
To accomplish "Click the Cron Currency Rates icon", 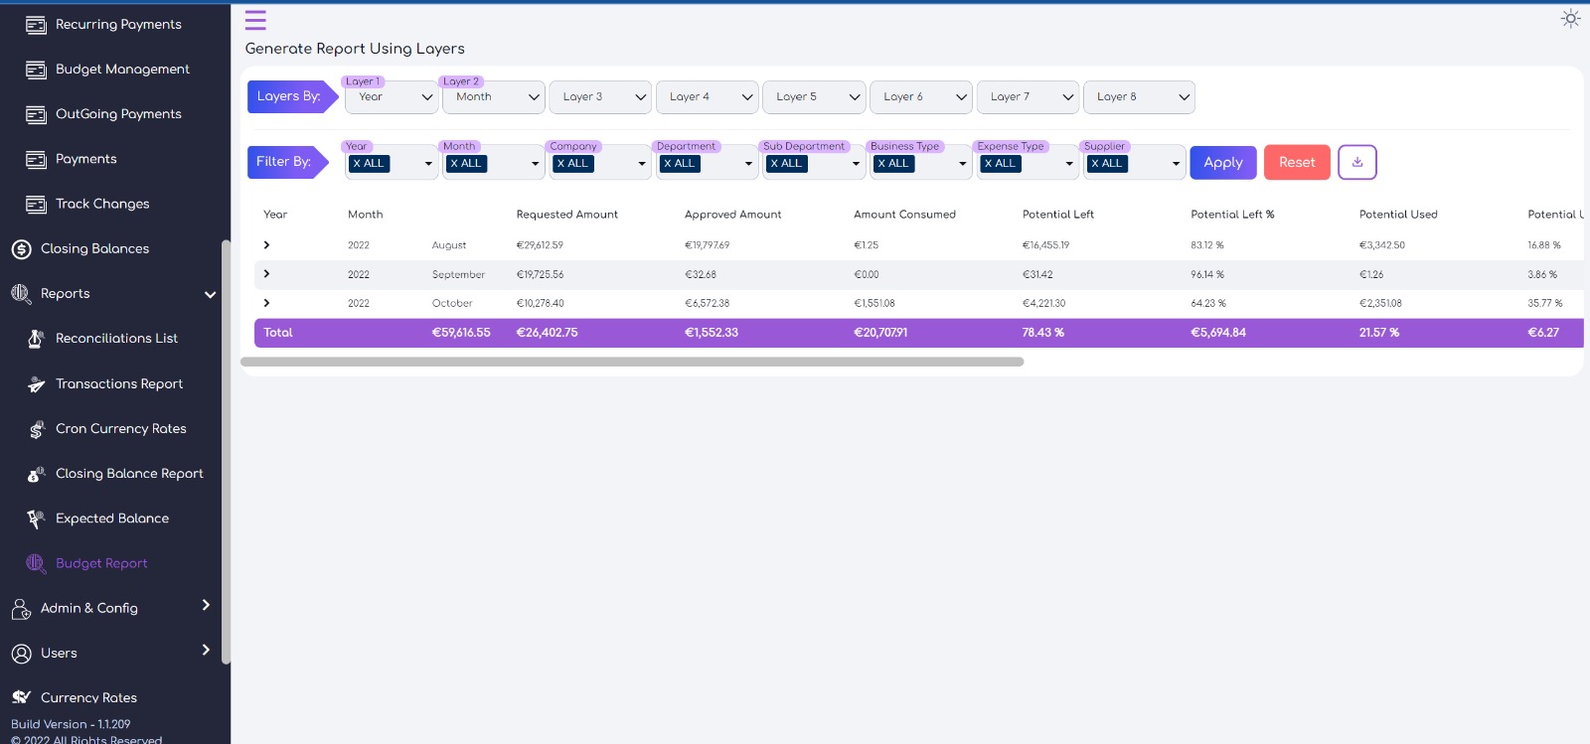I will pos(36,429).
